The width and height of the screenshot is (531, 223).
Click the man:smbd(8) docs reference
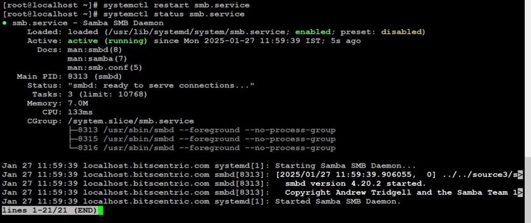pos(94,50)
